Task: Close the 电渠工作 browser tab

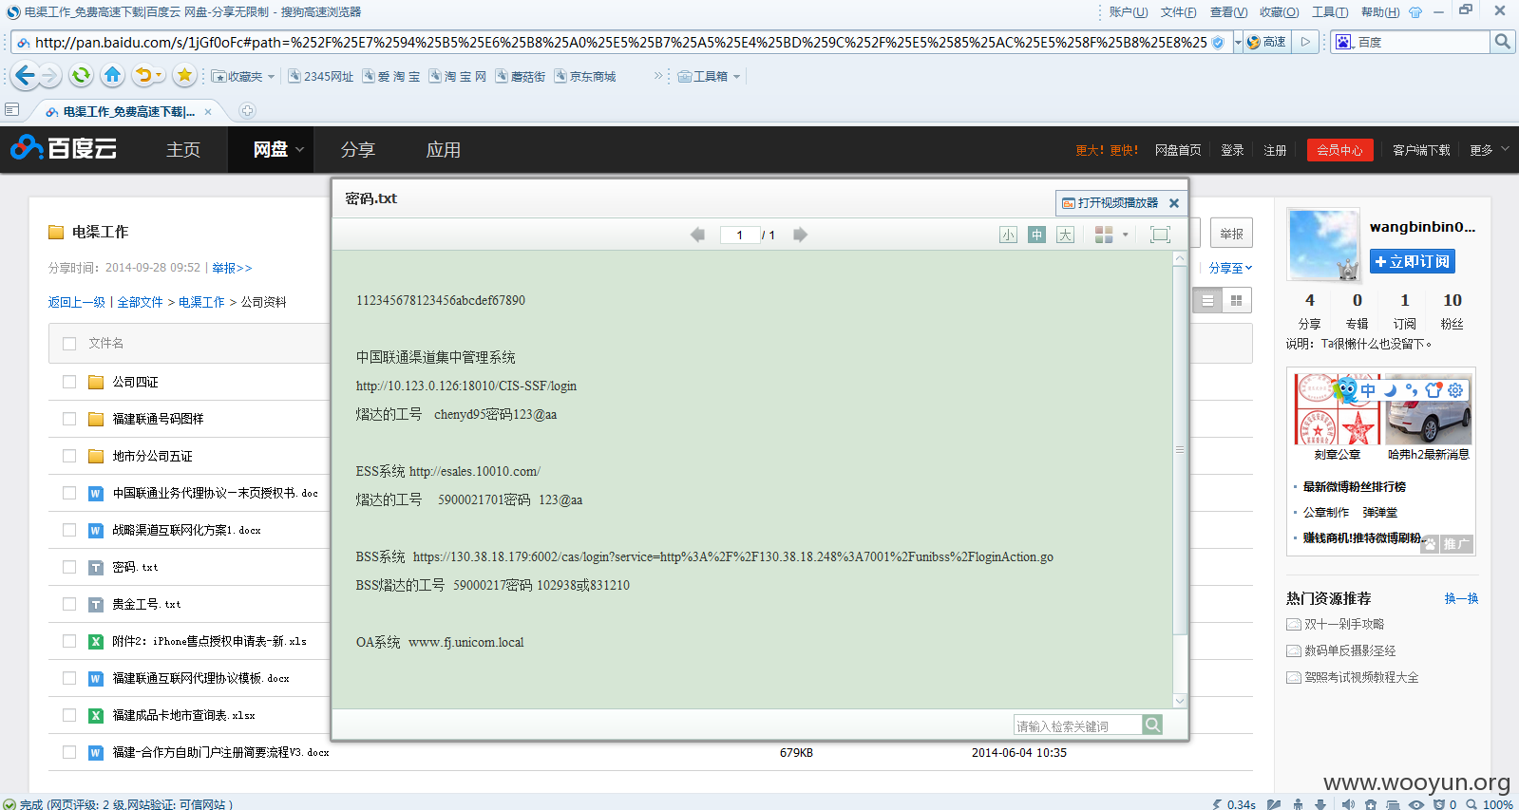Action: tap(208, 112)
